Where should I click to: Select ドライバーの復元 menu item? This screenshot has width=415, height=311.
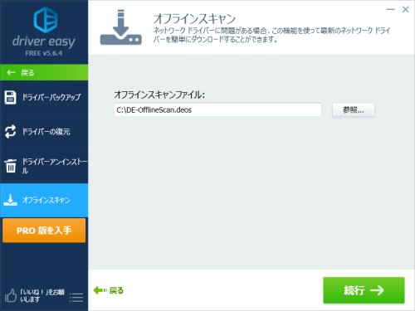tap(44, 132)
